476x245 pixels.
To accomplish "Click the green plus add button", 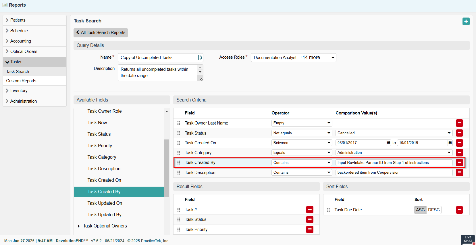I will 466,21.
